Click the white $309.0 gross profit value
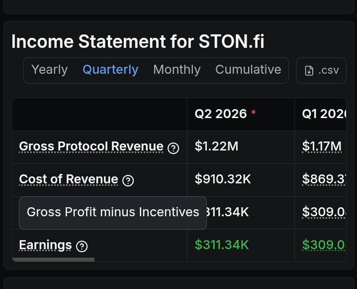357x289 pixels. 324,212
